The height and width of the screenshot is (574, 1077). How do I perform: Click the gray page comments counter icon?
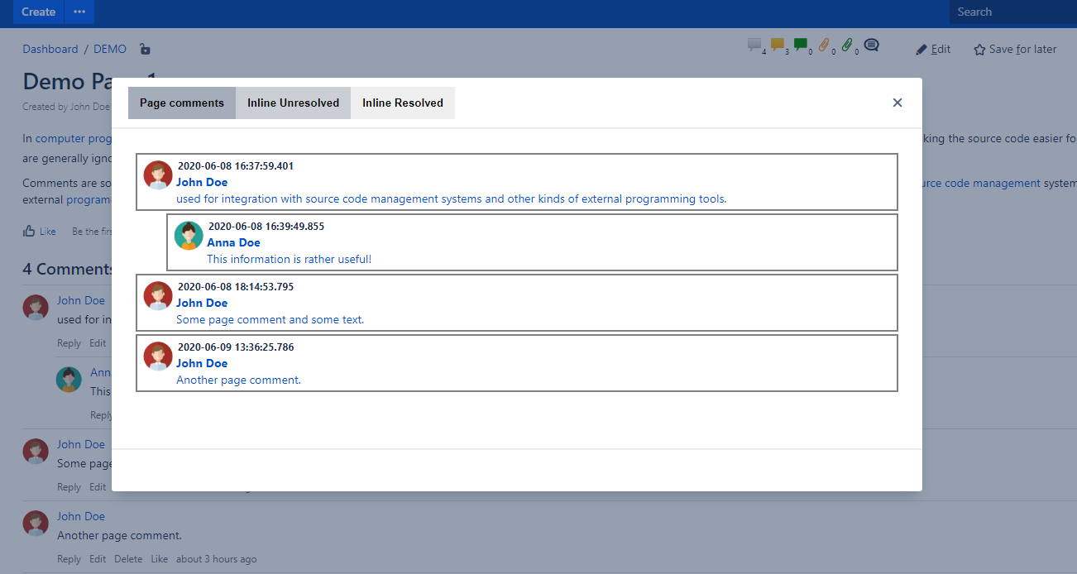point(754,44)
